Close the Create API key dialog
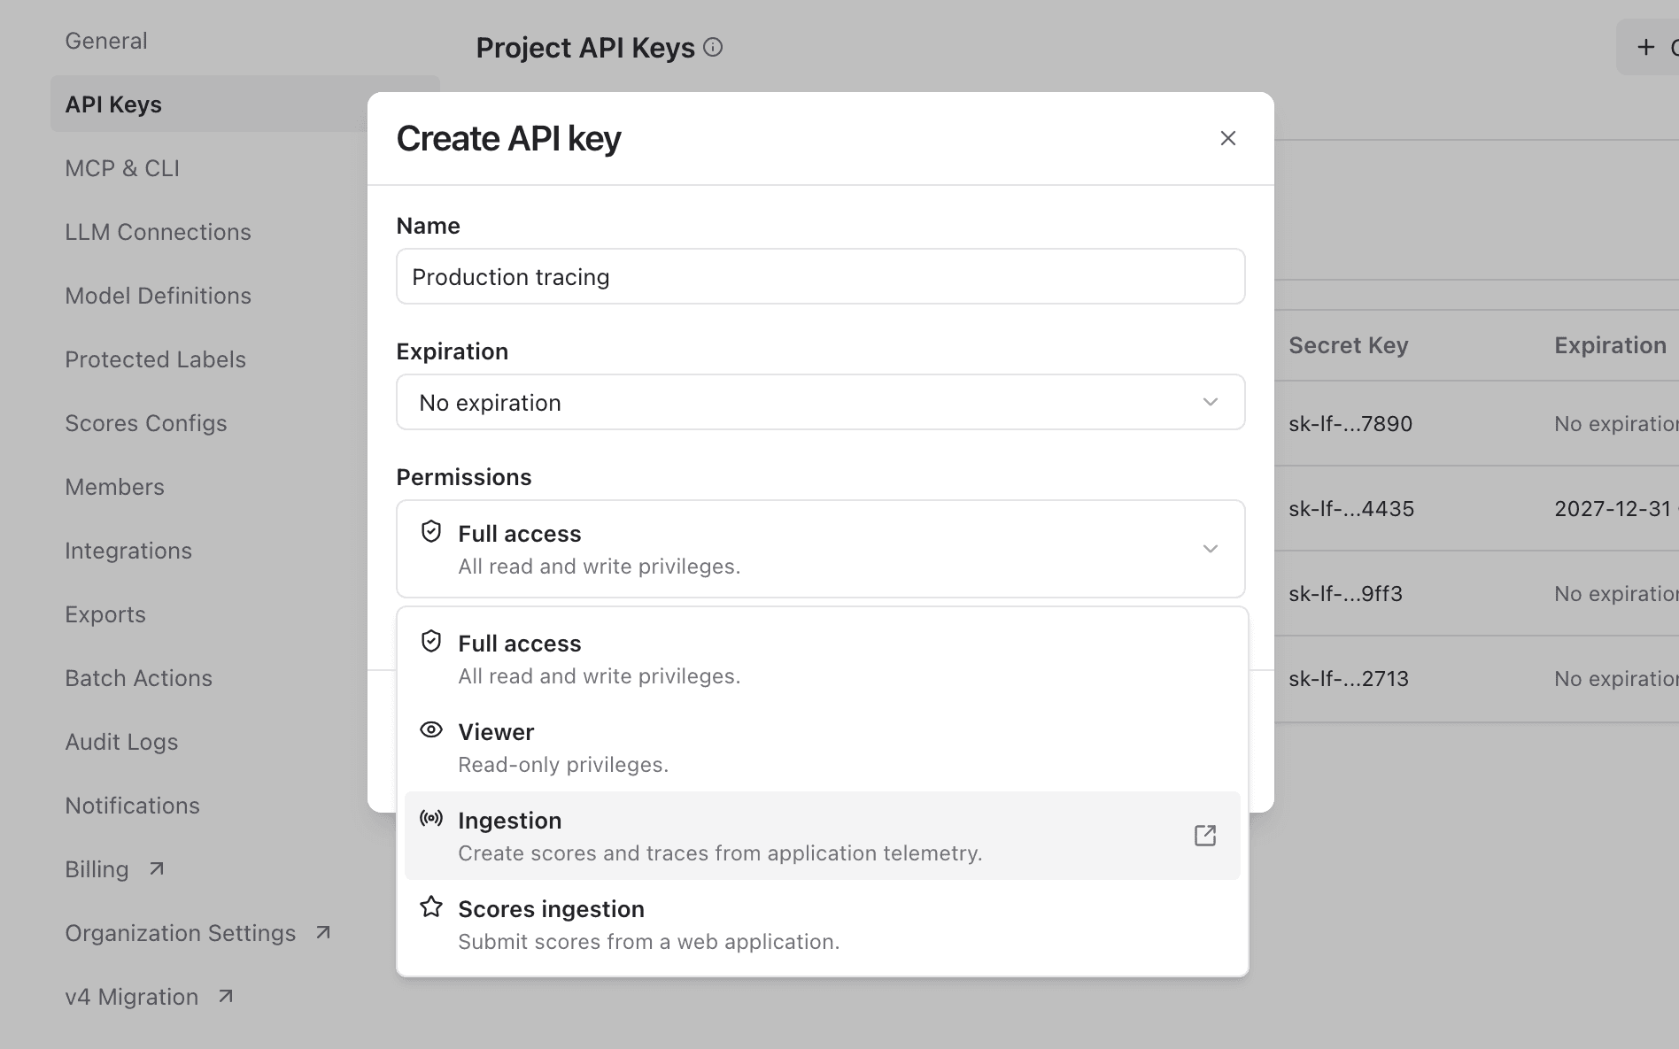Viewport: 1679px width, 1049px height. [1227, 138]
